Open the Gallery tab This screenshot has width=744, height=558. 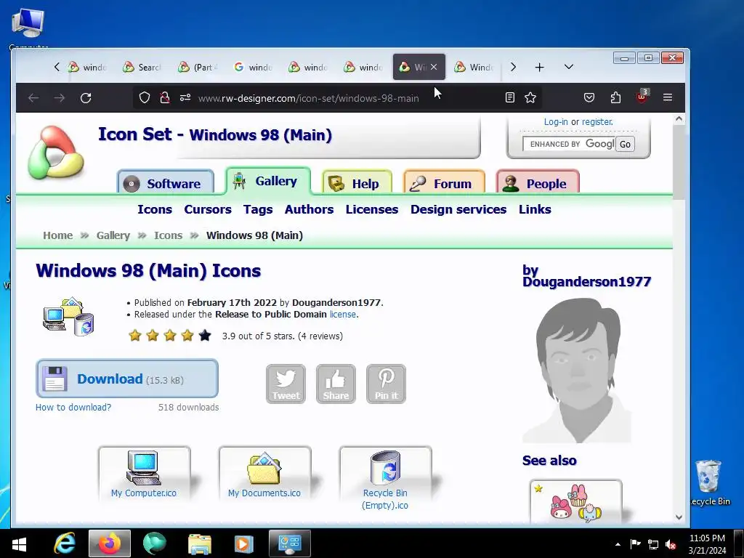[268, 181]
